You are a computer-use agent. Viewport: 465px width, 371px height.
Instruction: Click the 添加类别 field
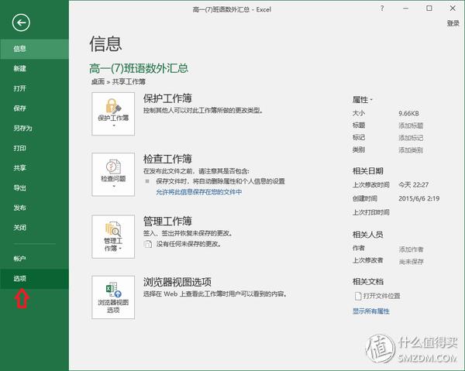pyautogui.click(x=411, y=150)
